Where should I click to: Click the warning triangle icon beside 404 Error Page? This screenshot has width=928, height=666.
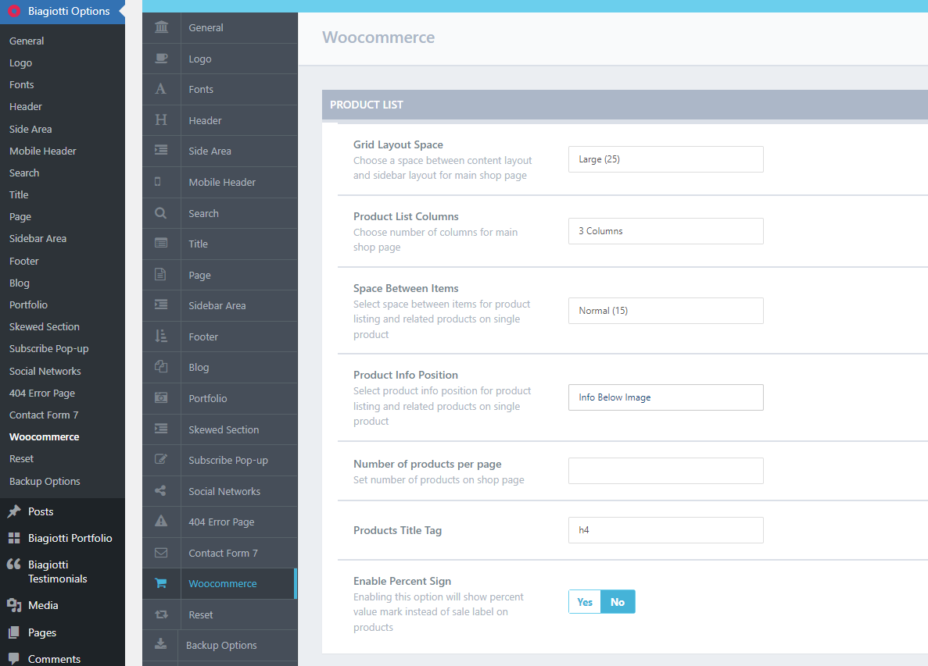[x=161, y=522]
